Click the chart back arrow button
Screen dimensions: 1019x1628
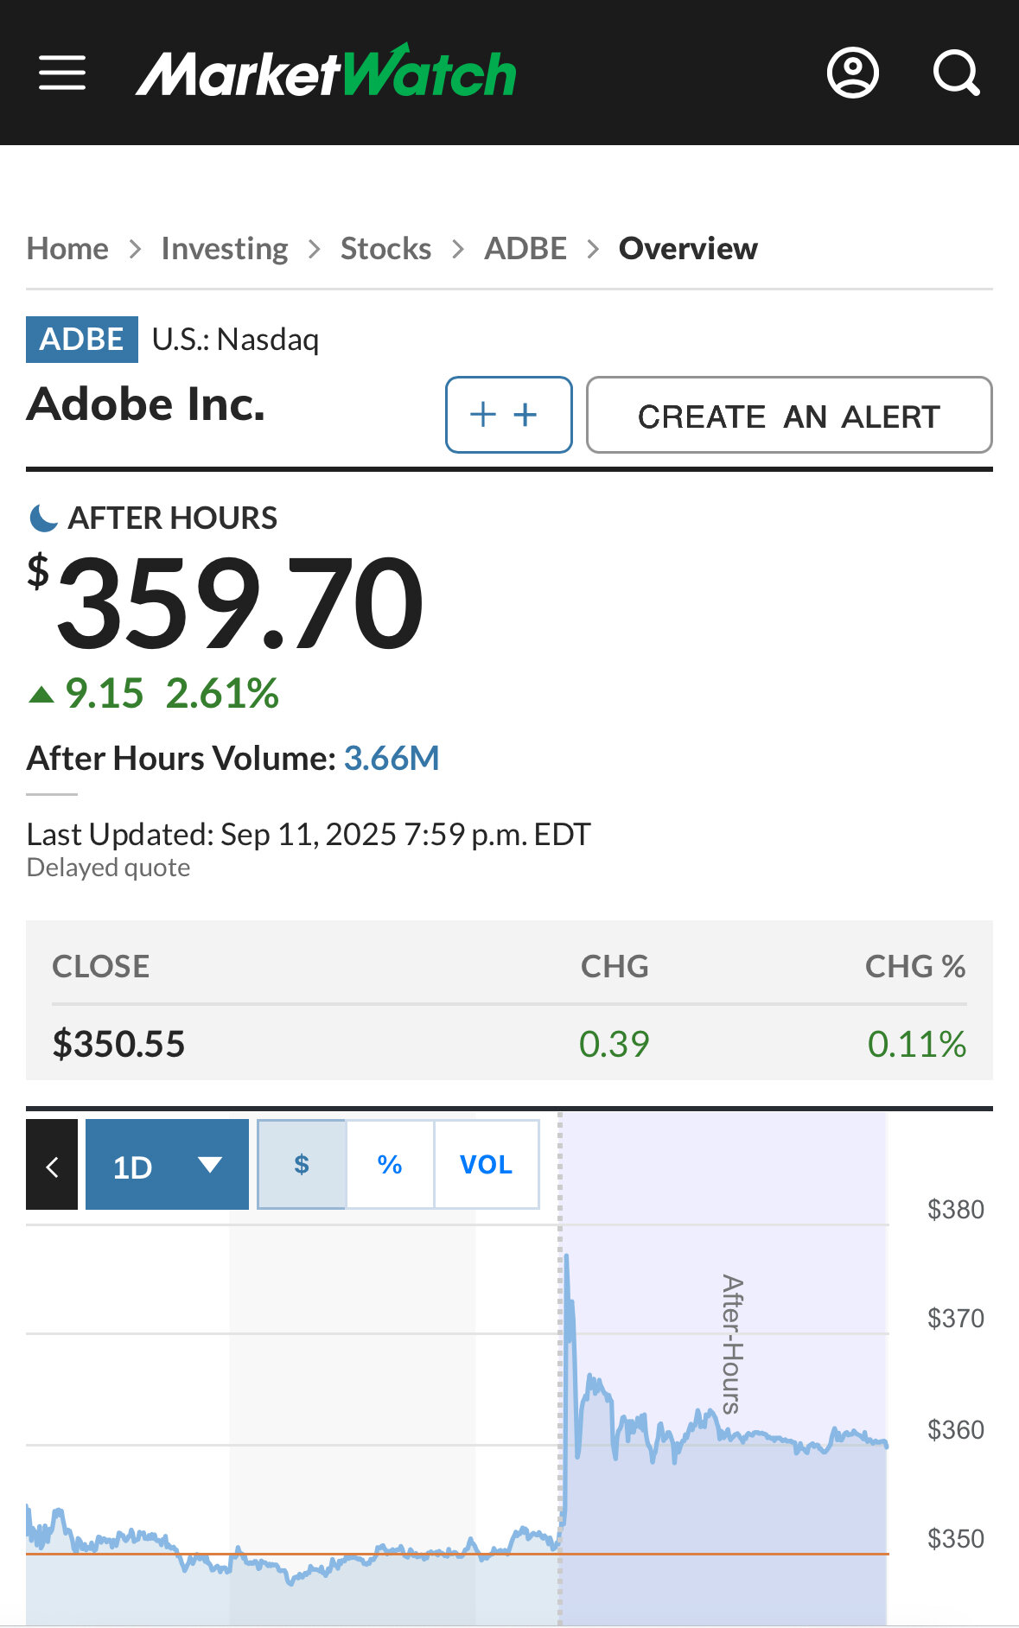pyautogui.click(x=52, y=1165)
